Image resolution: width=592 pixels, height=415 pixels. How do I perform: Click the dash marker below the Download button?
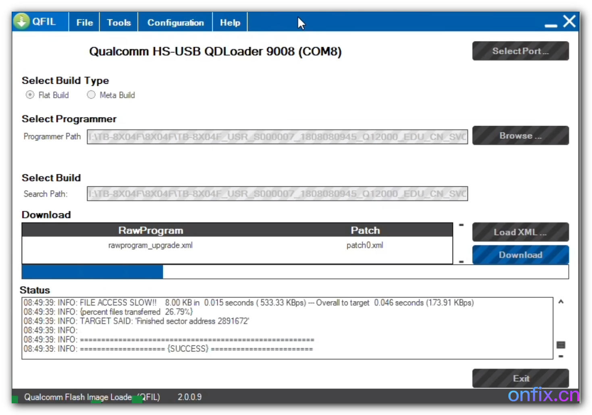pyautogui.click(x=461, y=262)
